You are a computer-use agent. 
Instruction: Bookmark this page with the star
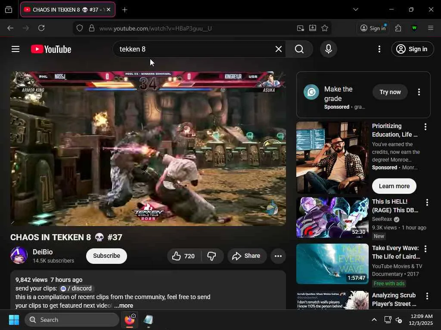325,28
